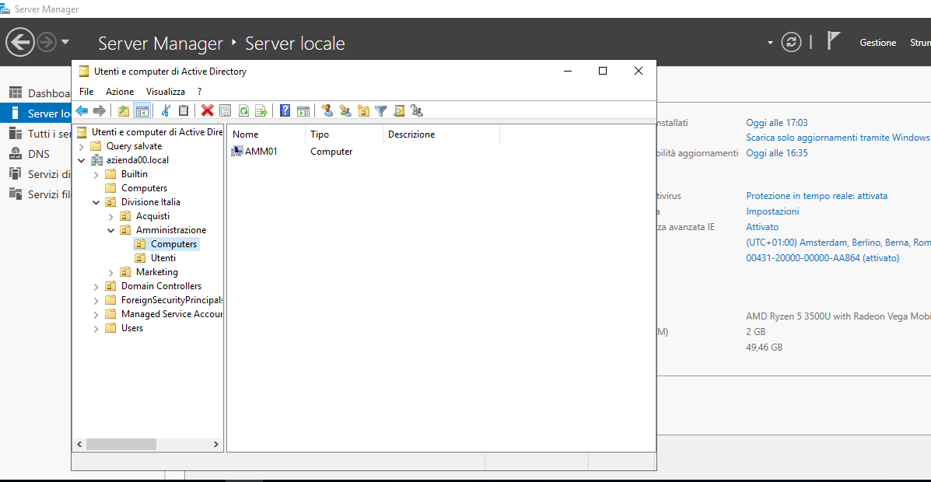Create a new user with toolbar icon
931x482 pixels.
[x=327, y=110]
